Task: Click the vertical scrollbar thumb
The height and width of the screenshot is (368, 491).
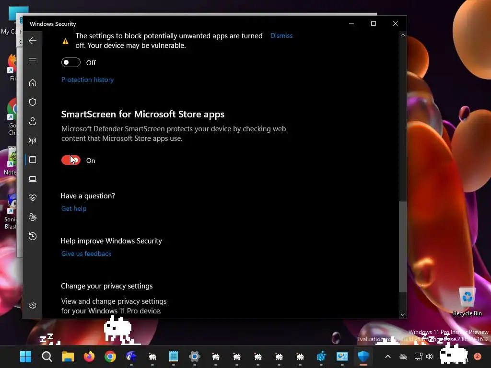Action: (x=403, y=247)
